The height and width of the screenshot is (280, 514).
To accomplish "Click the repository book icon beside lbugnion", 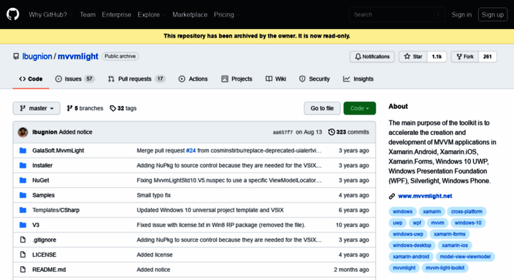I will 16,56.
